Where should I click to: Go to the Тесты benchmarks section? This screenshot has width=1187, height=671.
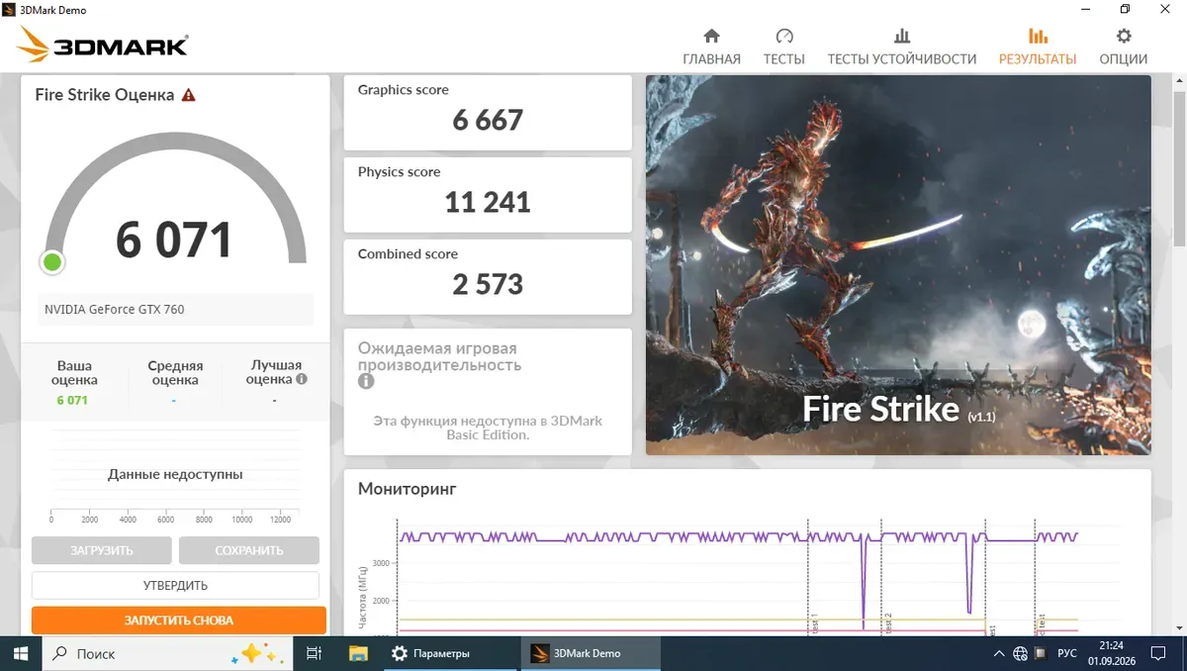[x=783, y=47]
